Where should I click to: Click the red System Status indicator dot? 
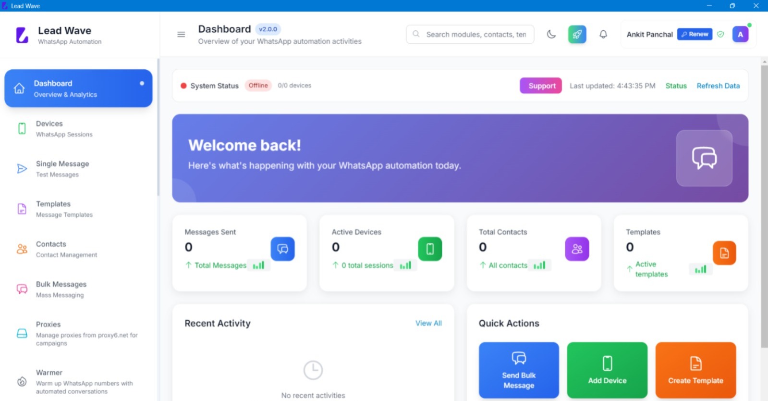[183, 86]
